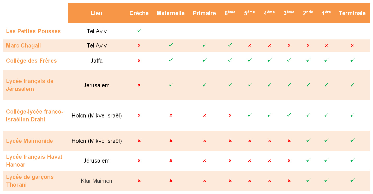373x194 pixels.
Task: Click the Maternelle column header
Action: 171,13
